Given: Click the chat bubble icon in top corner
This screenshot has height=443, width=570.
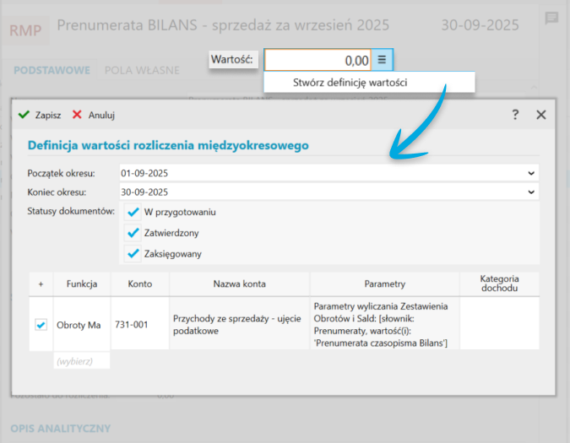Looking at the screenshot, I should (x=551, y=18).
